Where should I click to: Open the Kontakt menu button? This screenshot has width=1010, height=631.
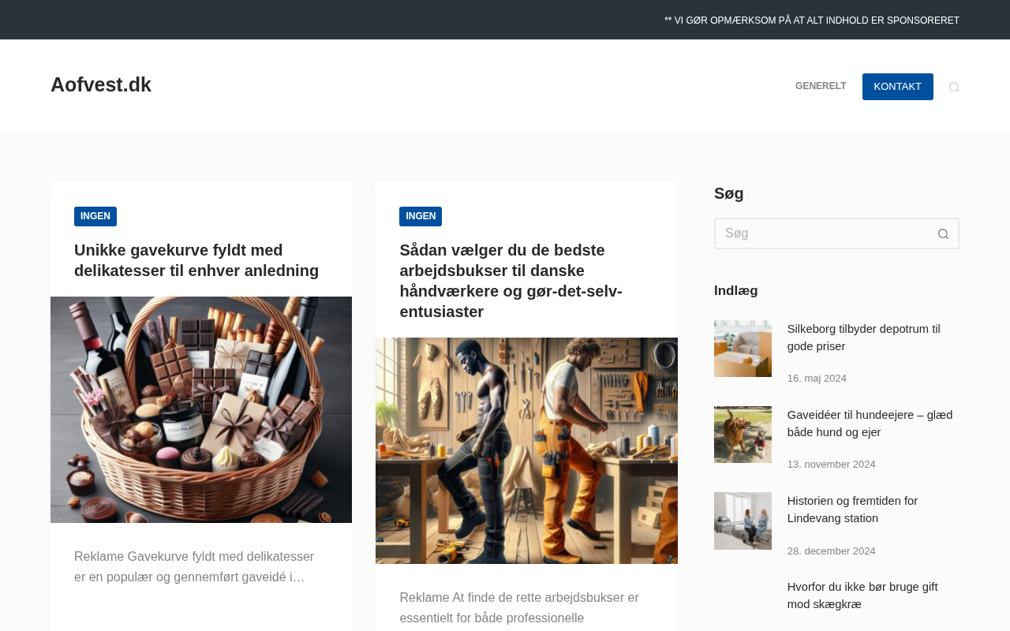click(898, 87)
